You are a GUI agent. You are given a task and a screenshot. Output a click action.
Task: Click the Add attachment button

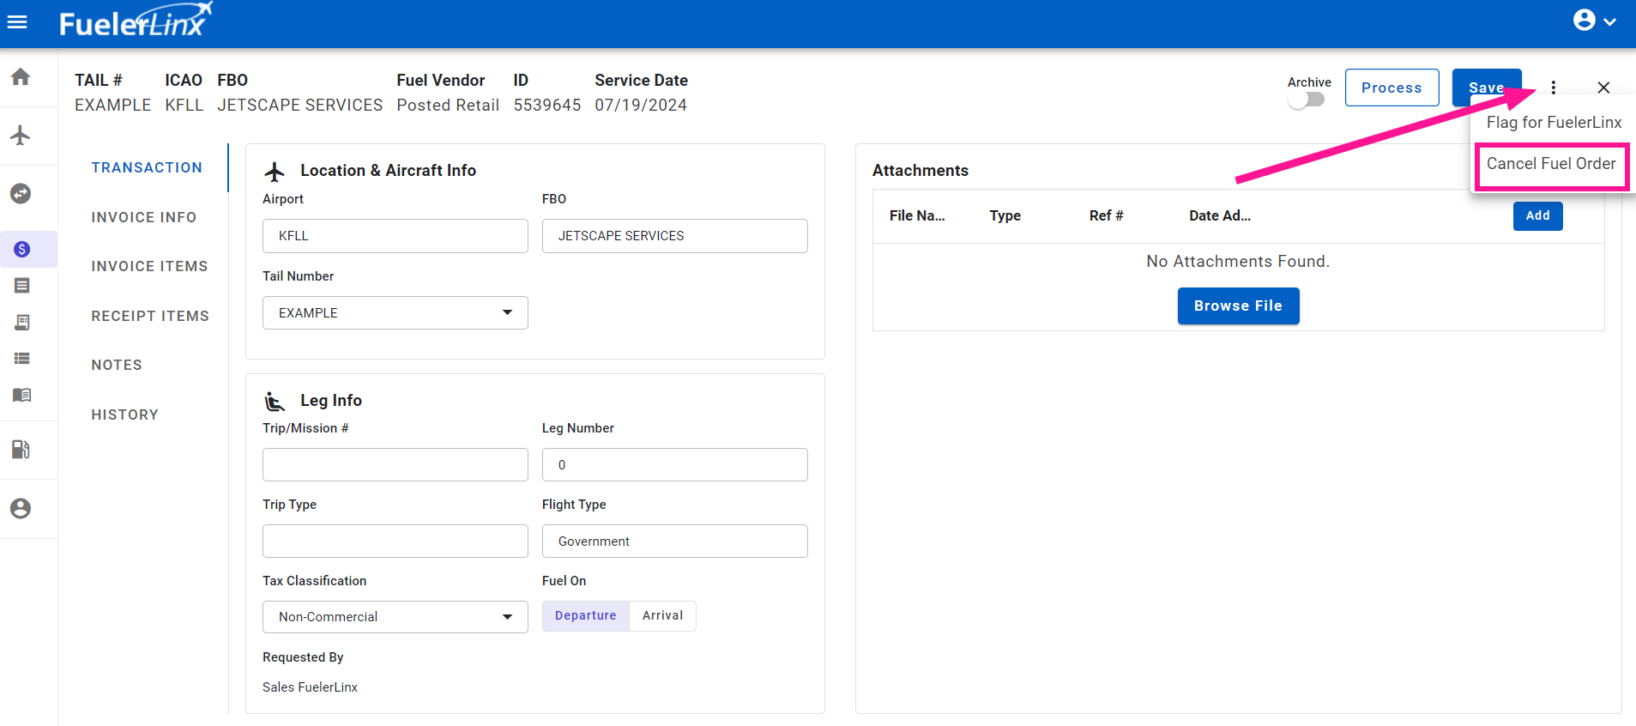(1537, 216)
